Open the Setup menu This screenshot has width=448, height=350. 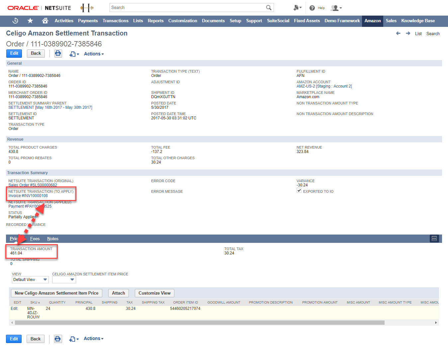(x=235, y=21)
